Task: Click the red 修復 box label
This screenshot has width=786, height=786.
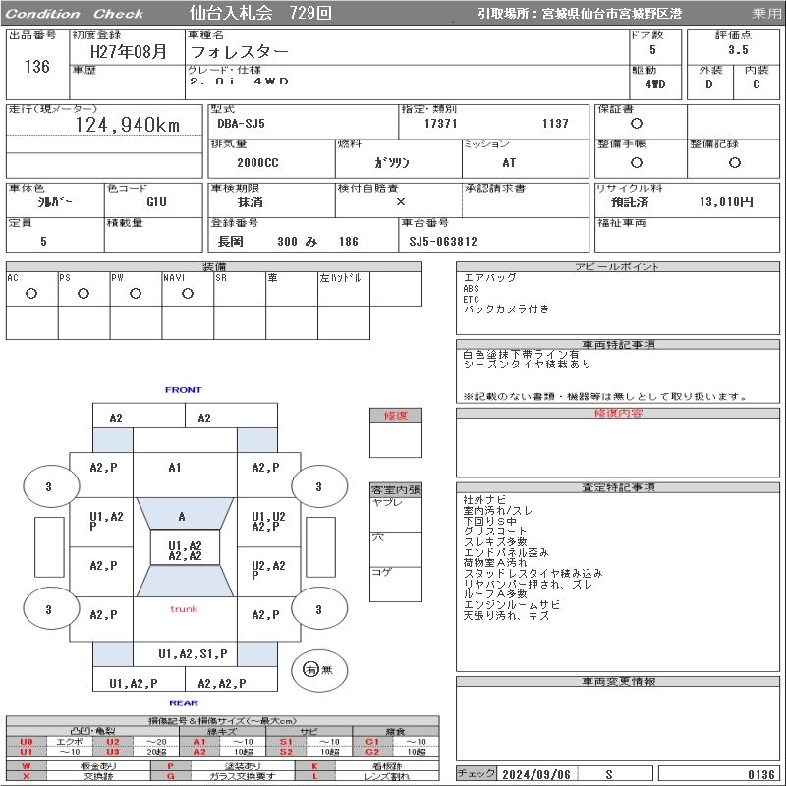Action: [x=395, y=416]
